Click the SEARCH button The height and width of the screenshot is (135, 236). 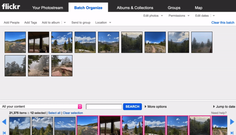[x=132, y=107]
